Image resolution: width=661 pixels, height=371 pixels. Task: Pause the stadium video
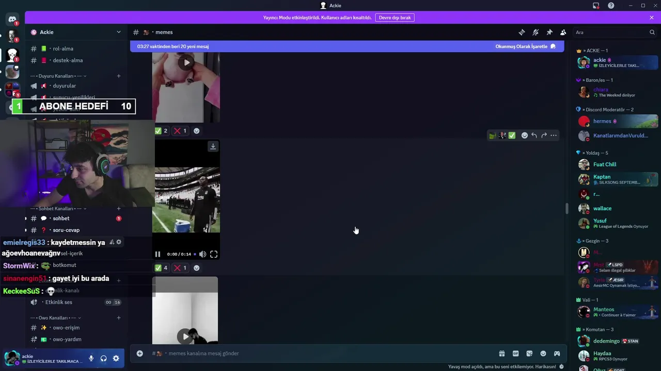[x=158, y=254]
